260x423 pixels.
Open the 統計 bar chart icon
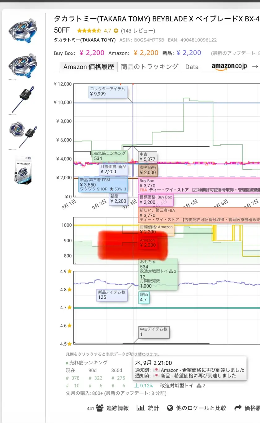pos(141,408)
